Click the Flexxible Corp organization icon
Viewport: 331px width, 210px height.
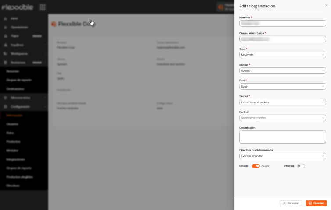click(x=54, y=24)
